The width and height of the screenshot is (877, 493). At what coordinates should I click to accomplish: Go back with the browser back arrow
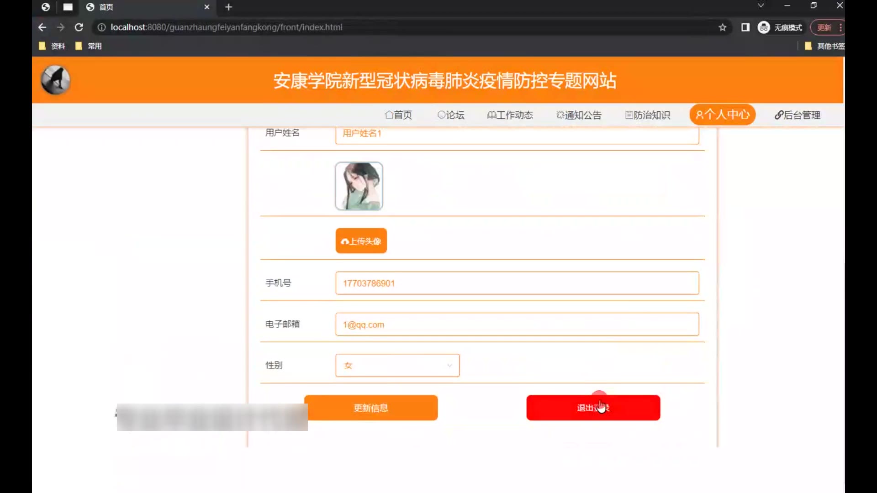coord(42,27)
